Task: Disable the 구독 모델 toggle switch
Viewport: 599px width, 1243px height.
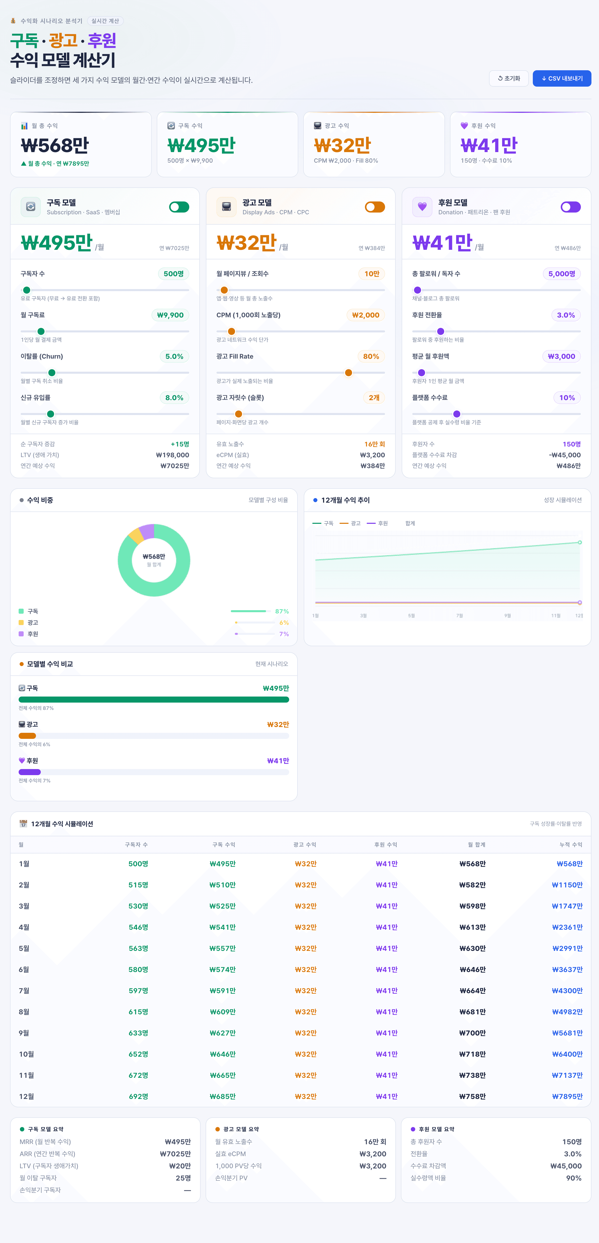Action: click(179, 207)
